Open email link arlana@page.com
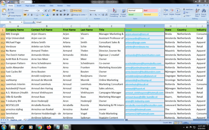 (x=135, y=42)
